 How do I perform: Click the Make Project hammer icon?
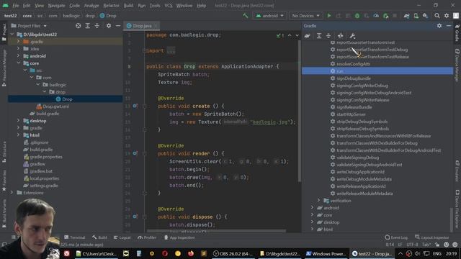pyautogui.click(x=245, y=16)
